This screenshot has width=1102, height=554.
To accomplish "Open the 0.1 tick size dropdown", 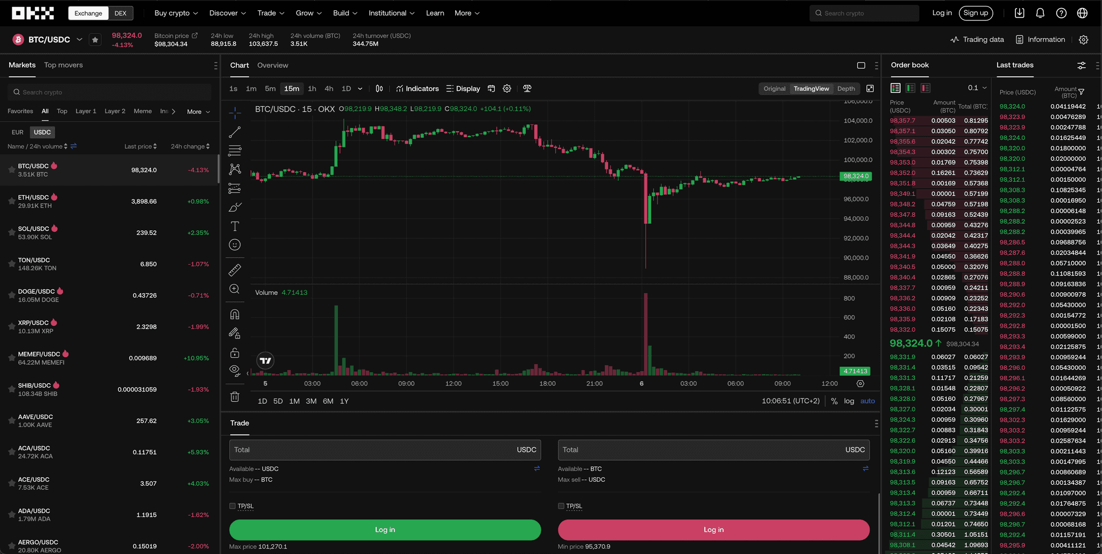I will [977, 87].
